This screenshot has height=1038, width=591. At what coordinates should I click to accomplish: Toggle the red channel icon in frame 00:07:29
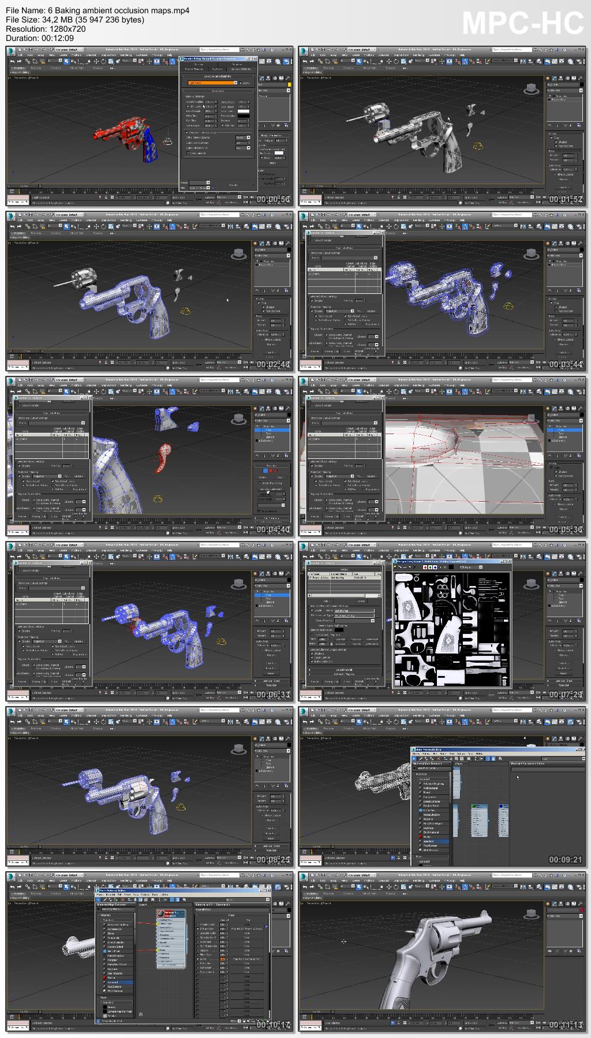coord(426,567)
